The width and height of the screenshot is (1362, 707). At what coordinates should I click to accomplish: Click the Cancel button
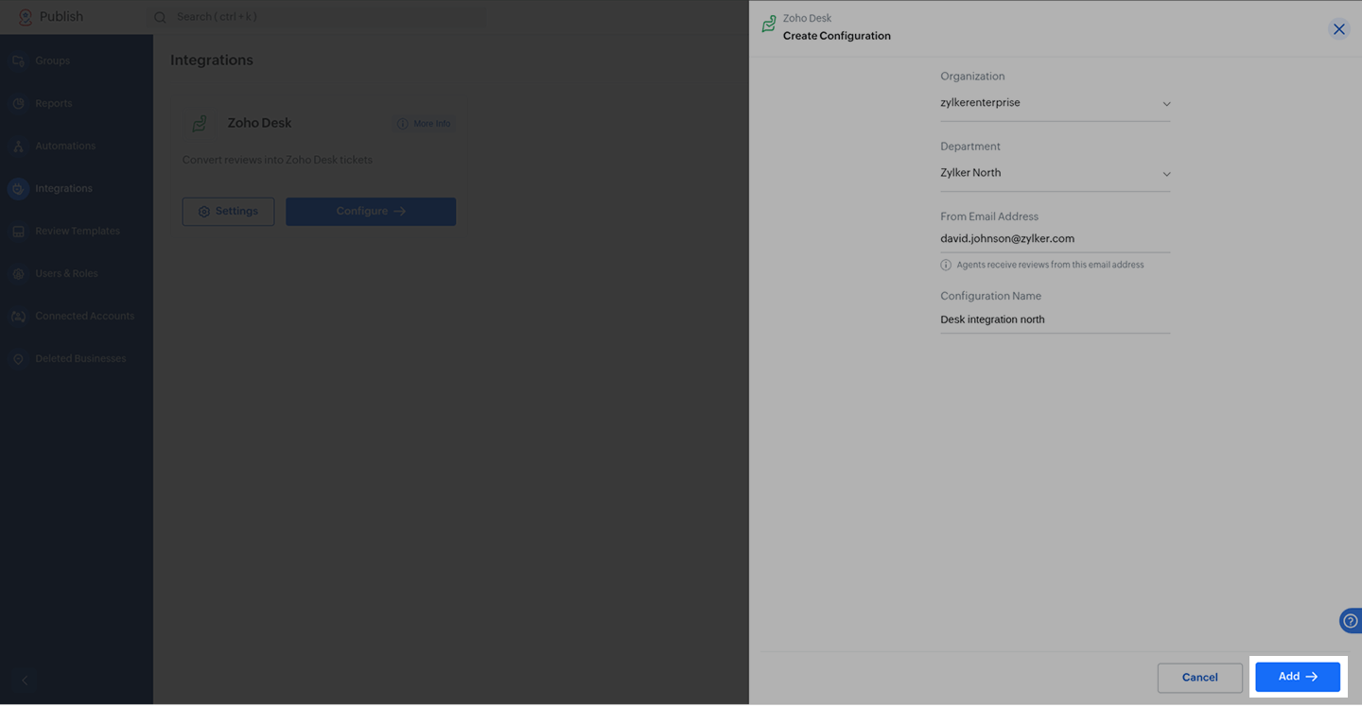tap(1200, 678)
